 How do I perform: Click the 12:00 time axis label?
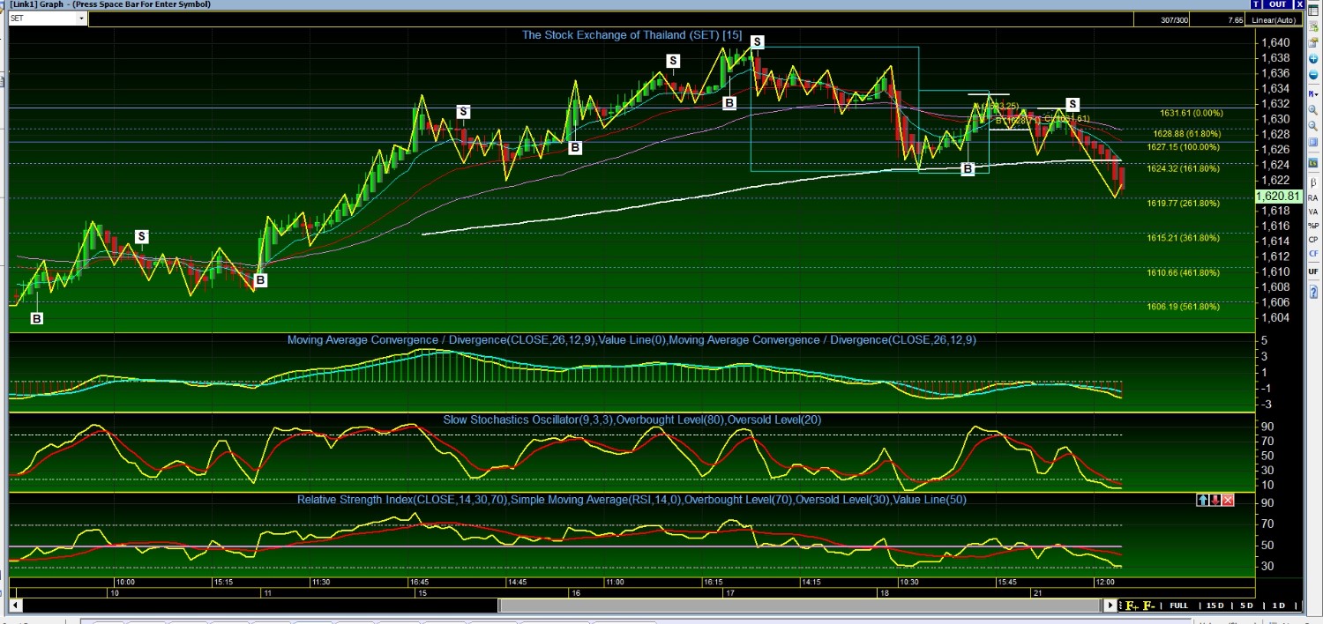1105,583
